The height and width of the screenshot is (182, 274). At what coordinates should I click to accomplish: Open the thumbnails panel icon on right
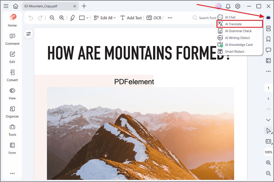click(269, 29)
